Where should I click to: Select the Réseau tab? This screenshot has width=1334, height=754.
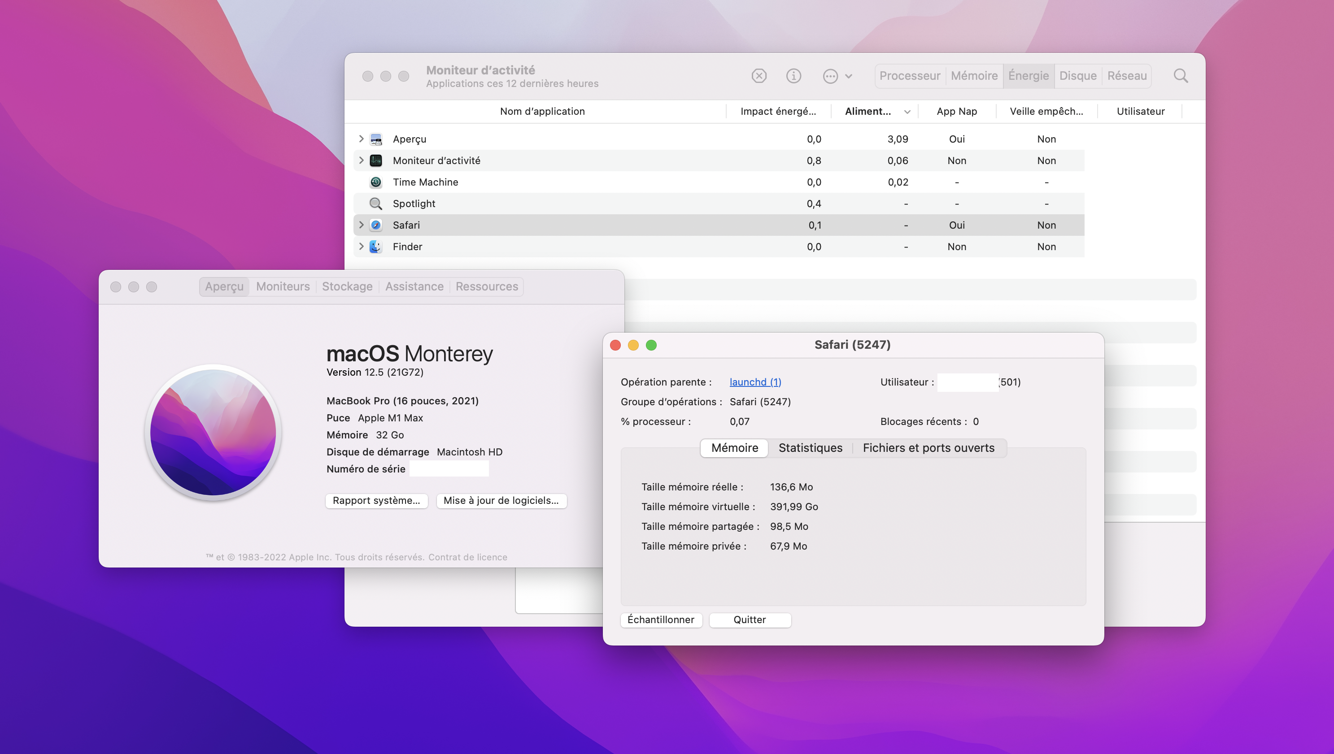[1126, 76]
